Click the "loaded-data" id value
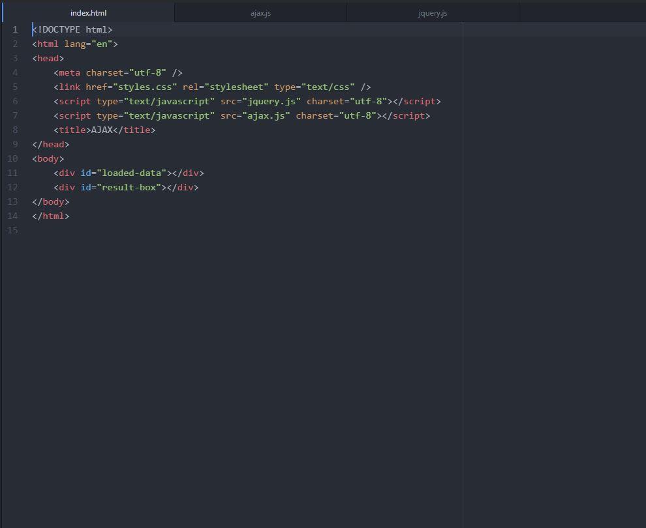Screen dimensions: 646x528 point(131,173)
